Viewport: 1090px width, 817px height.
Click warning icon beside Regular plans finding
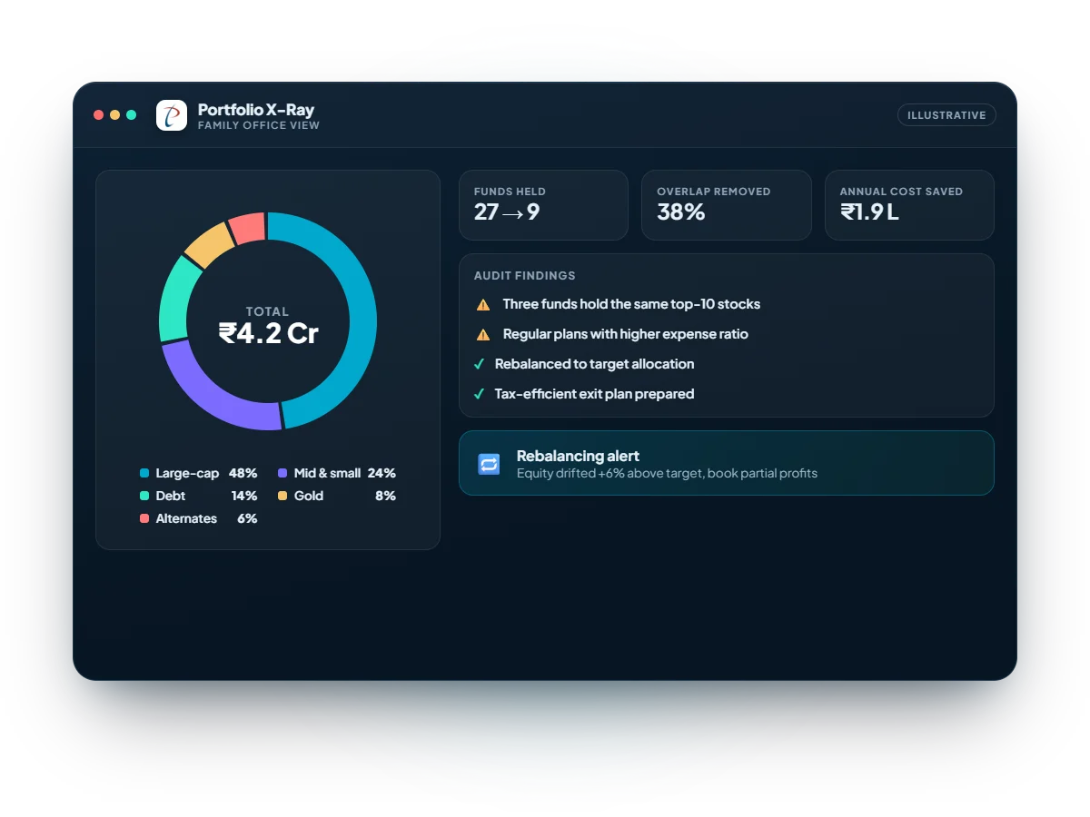pyautogui.click(x=483, y=335)
